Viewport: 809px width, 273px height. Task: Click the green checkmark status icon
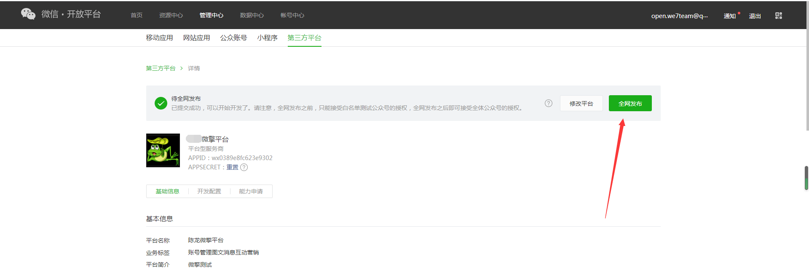pyautogui.click(x=161, y=103)
